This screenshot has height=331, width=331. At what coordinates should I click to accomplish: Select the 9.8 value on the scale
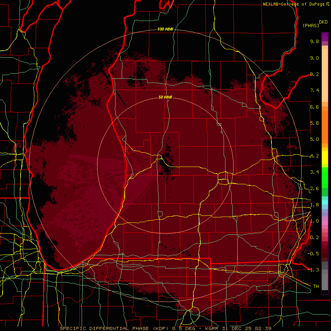pos(314,41)
